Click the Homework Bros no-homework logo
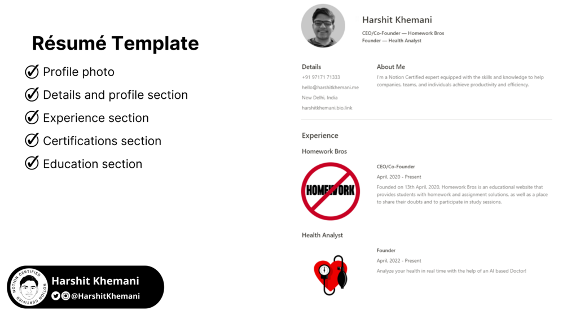This screenshot has width=567, height=319. click(331, 191)
